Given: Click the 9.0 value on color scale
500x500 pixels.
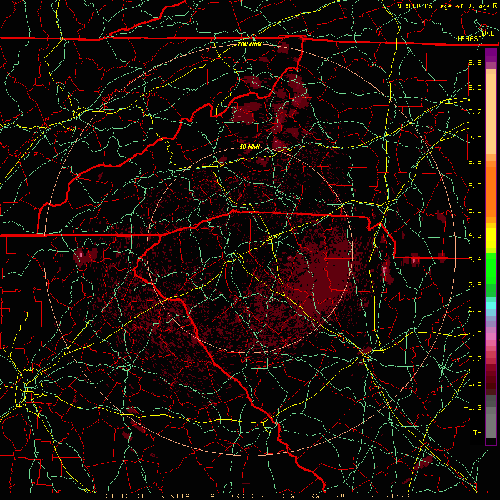Looking at the screenshot, I should (475, 87).
